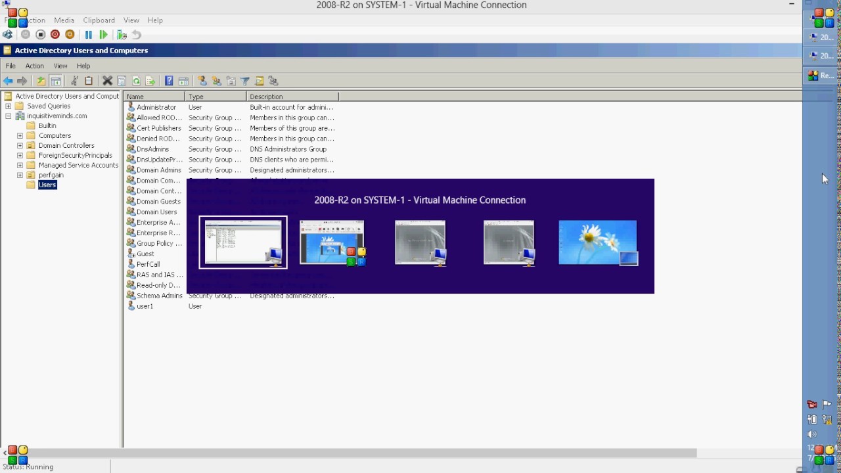Image resolution: width=841 pixels, height=473 pixels.
Task: Send Ctrl+Alt+Delete to the virtual machine
Action: 8,35
